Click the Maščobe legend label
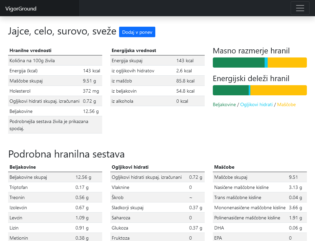 pos(286,105)
